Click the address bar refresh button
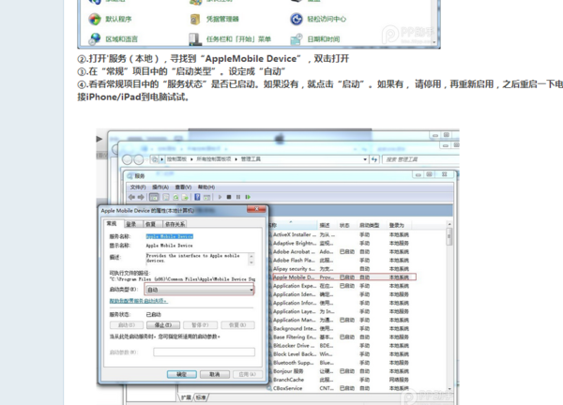The width and height of the screenshot is (563, 405). click(x=374, y=159)
